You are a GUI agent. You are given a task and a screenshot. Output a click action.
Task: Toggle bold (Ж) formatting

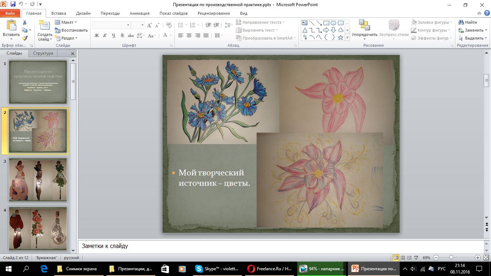pyautogui.click(x=96, y=35)
